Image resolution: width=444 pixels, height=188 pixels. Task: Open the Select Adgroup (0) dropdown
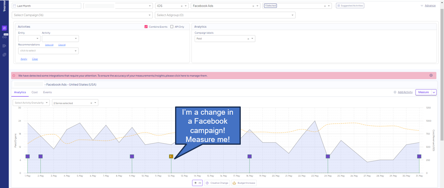pos(225,15)
